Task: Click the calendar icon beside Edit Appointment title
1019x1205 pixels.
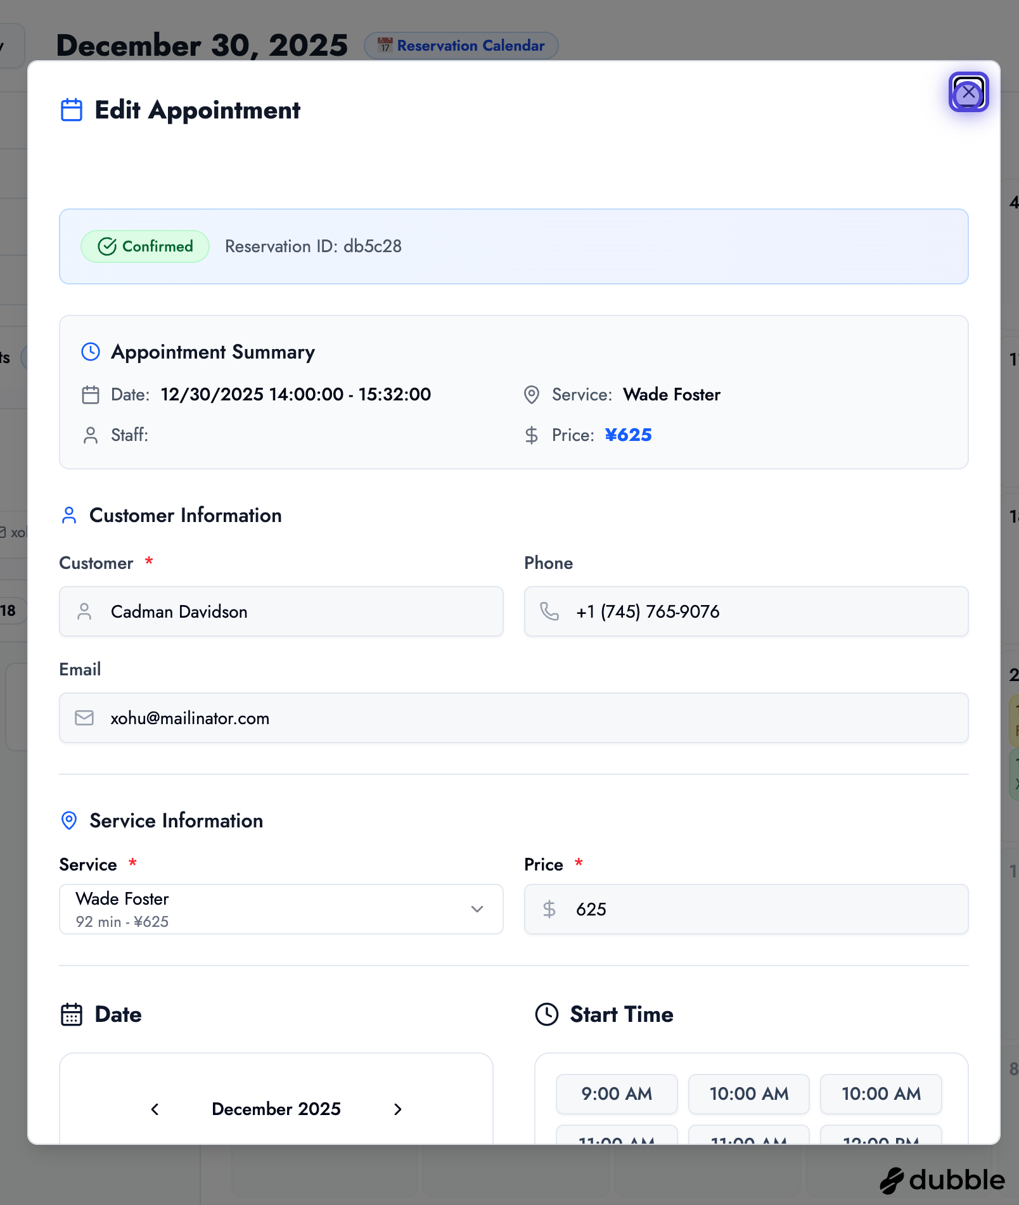Action: point(70,110)
